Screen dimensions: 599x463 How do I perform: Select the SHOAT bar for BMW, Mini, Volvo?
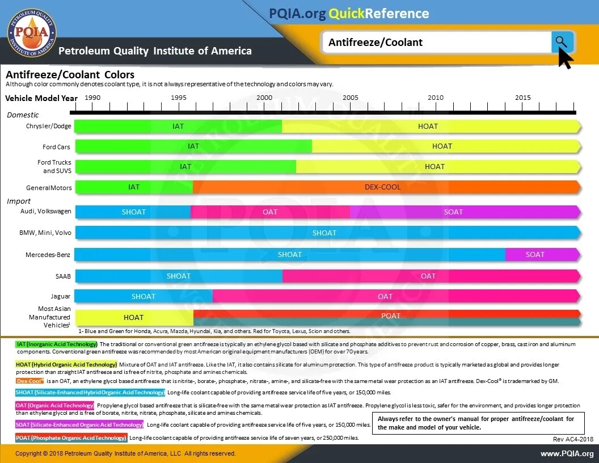(x=328, y=233)
